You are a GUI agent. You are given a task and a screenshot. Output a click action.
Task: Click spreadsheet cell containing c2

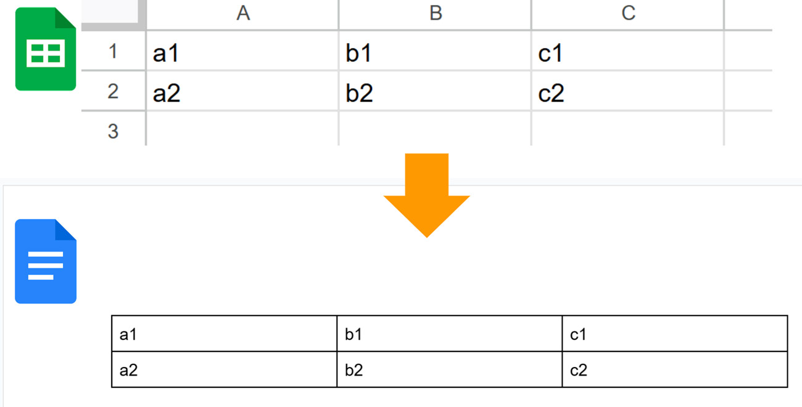[627, 91]
